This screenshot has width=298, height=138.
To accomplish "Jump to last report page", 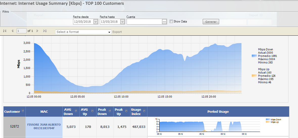I will pyautogui.click(x=45, y=31).
